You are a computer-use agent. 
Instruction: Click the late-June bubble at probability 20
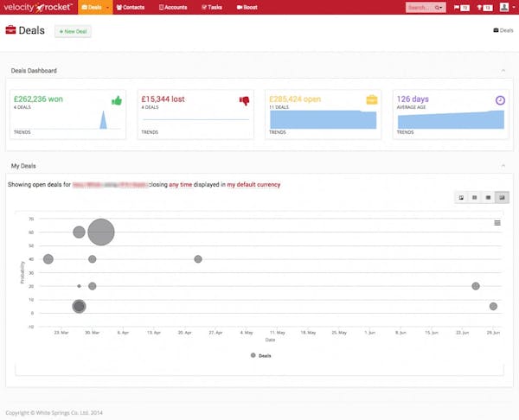coord(476,286)
